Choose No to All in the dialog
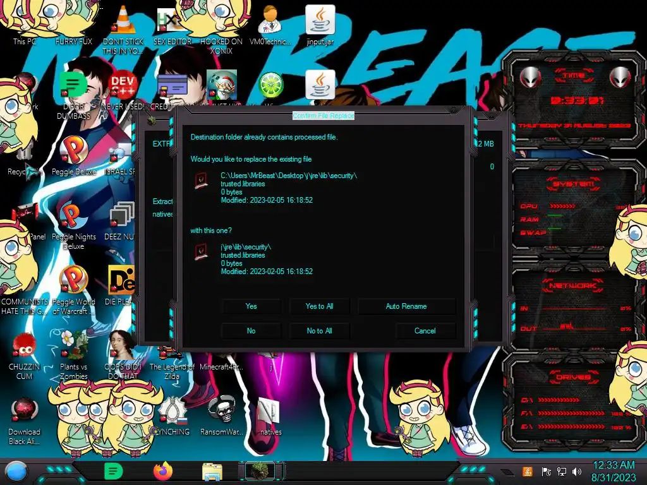Screen dimensions: 647x485 (x=319, y=331)
